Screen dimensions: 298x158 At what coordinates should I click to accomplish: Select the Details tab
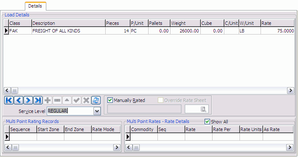click(35, 6)
